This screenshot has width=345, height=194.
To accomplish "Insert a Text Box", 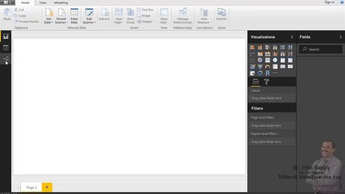I will 145,10.
